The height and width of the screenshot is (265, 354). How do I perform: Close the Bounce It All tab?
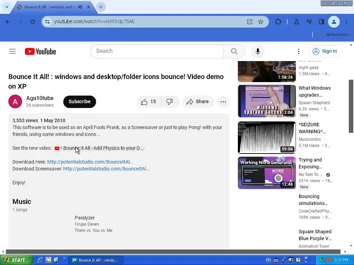88,7
